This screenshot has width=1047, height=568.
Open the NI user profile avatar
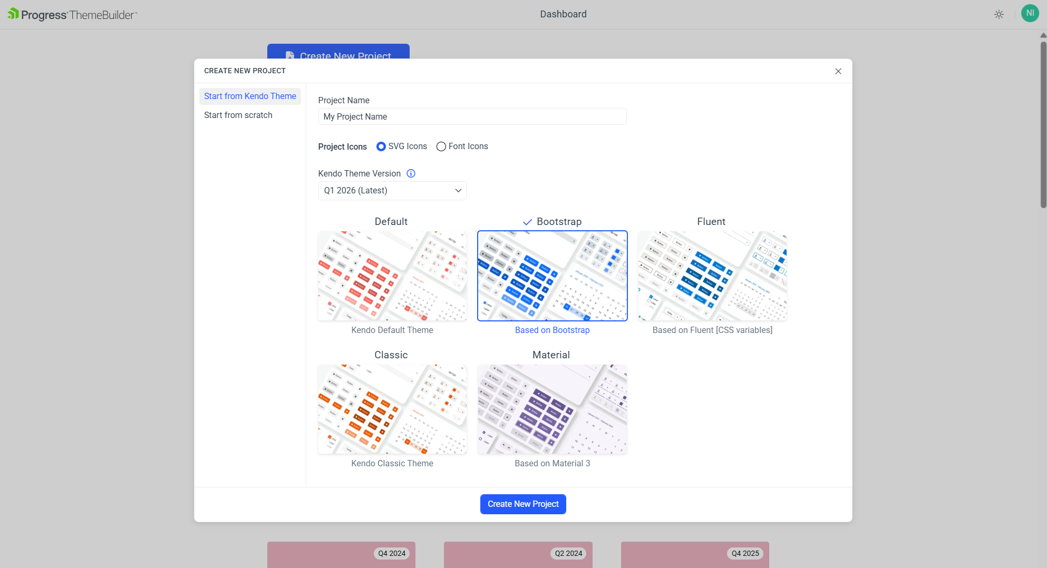click(1030, 13)
